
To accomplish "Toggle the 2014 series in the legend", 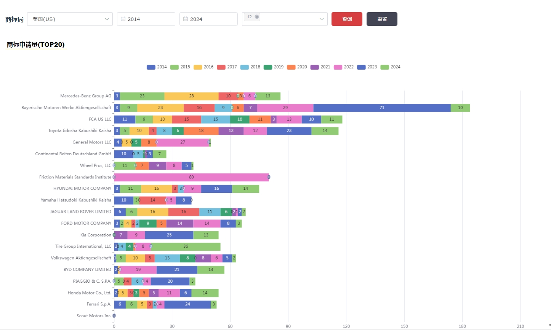I will coord(157,67).
